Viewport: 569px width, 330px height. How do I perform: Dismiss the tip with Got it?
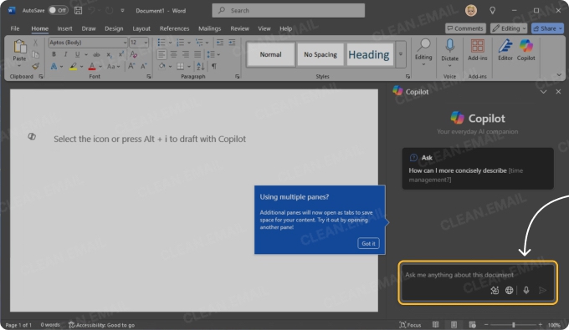pyautogui.click(x=368, y=243)
